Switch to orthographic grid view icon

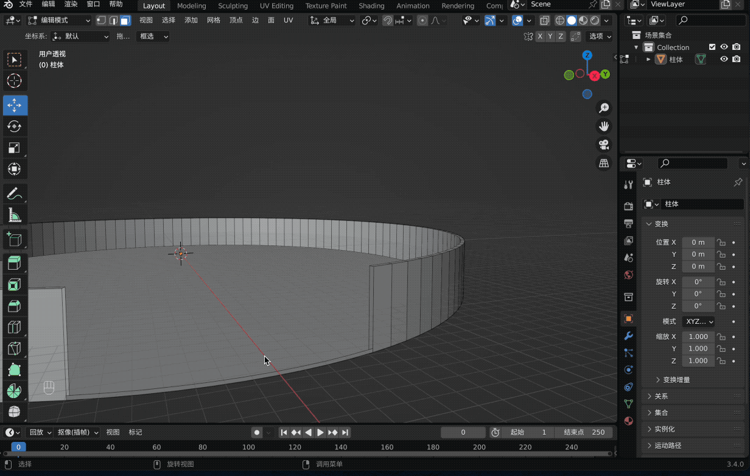coord(604,163)
